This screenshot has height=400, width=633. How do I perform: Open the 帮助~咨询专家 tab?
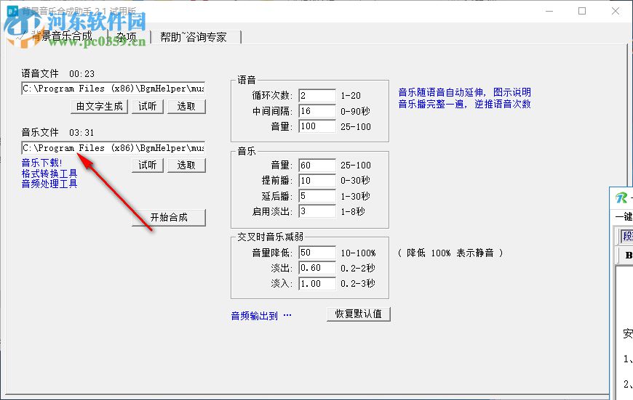tap(194, 37)
